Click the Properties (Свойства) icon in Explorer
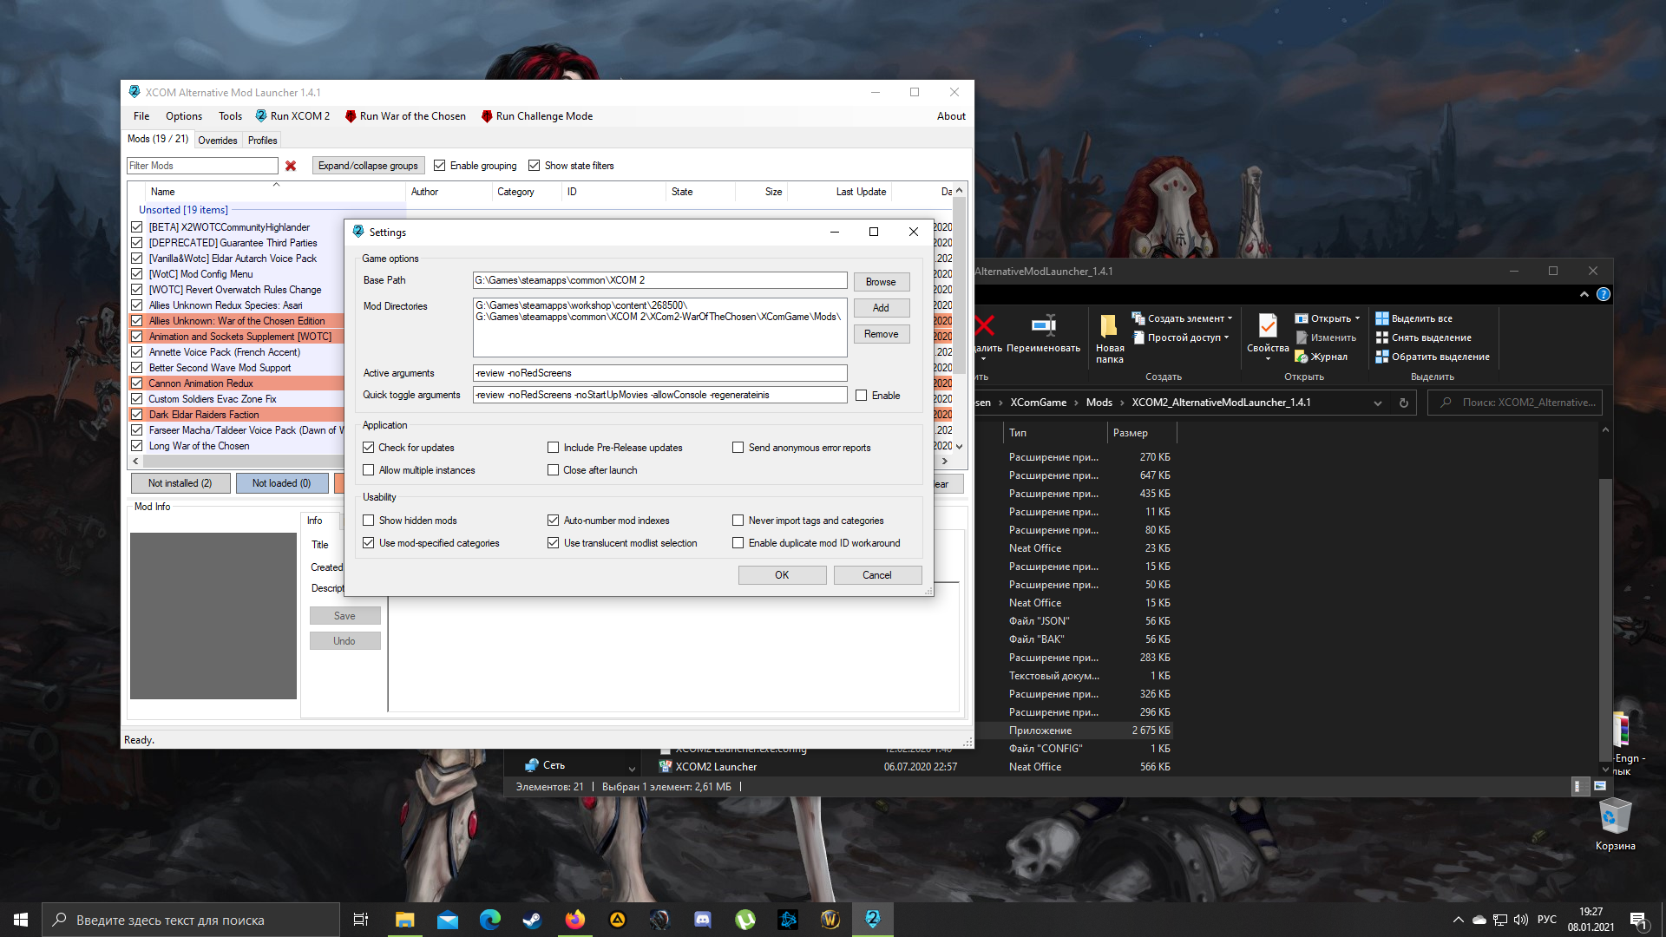The image size is (1666, 937). 1268,326
